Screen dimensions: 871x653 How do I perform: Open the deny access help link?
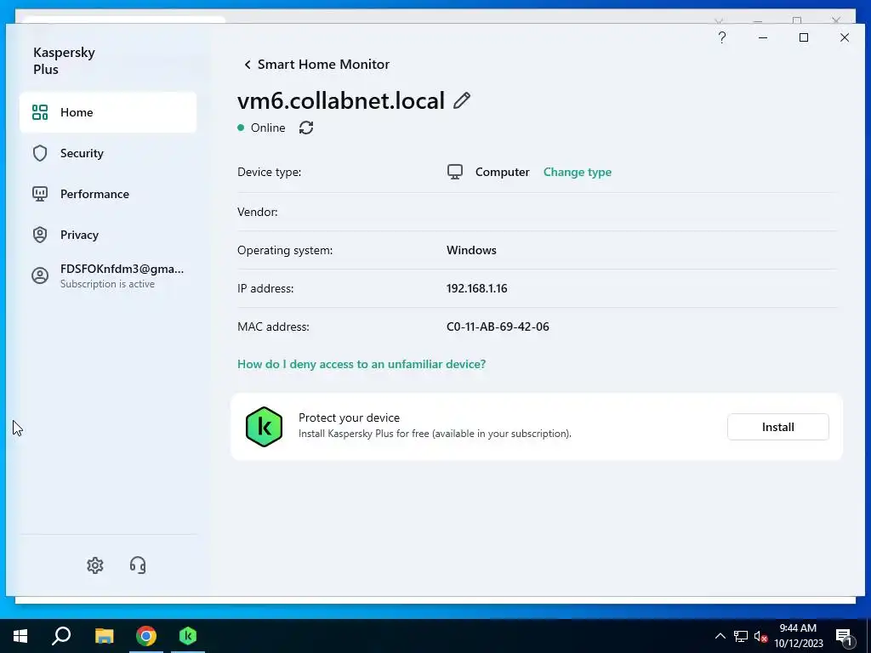pyautogui.click(x=361, y=364)
